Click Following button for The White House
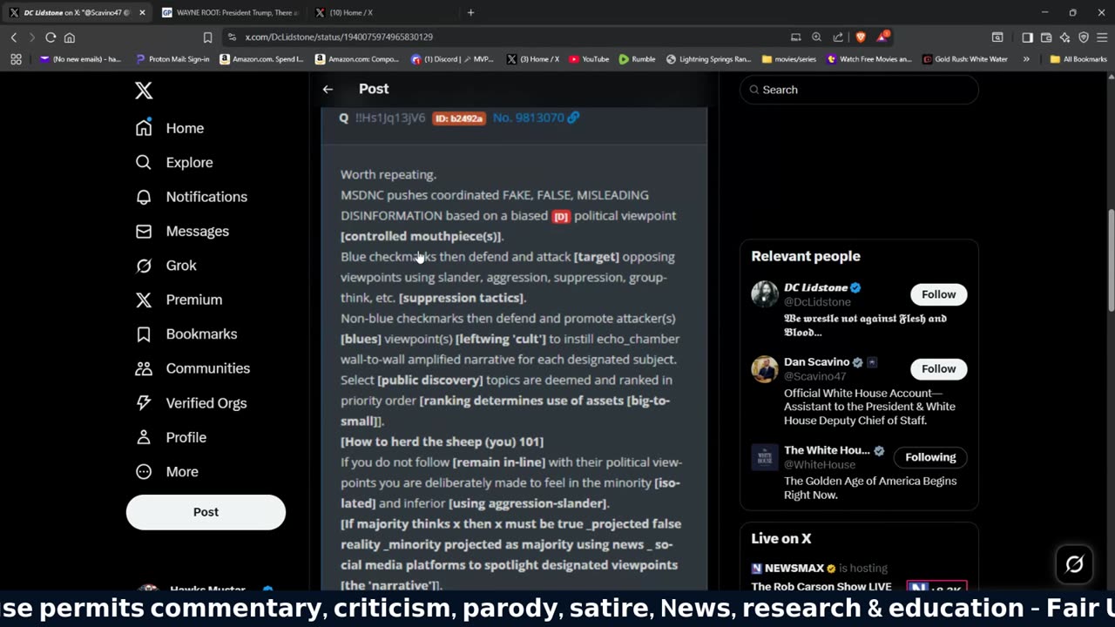 click(x=930, y=457)
